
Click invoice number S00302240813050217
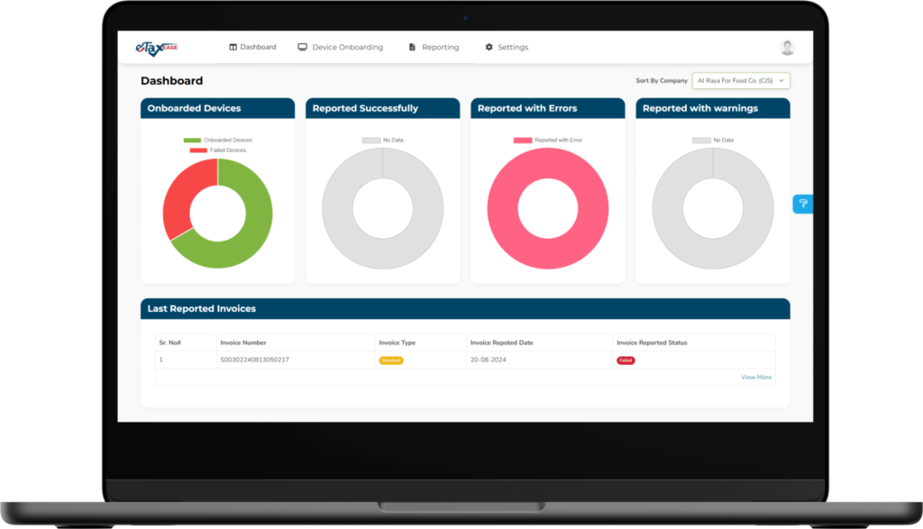pyautogui.click(x=255, y=360)
